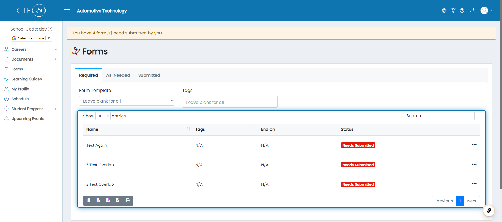Open Schedule in the sidebar
Screen dimensions: 502x222
click(x=20, y=99)
